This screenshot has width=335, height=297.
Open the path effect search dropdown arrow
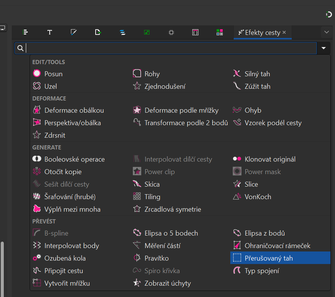(324, 48)
